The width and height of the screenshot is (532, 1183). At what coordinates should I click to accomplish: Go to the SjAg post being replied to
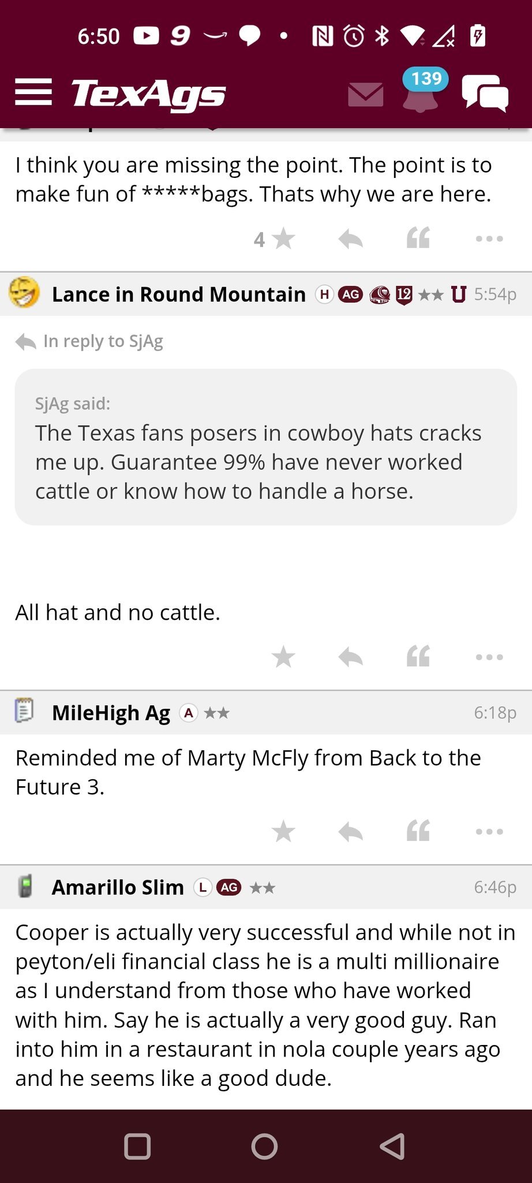[x=103, y=341]
